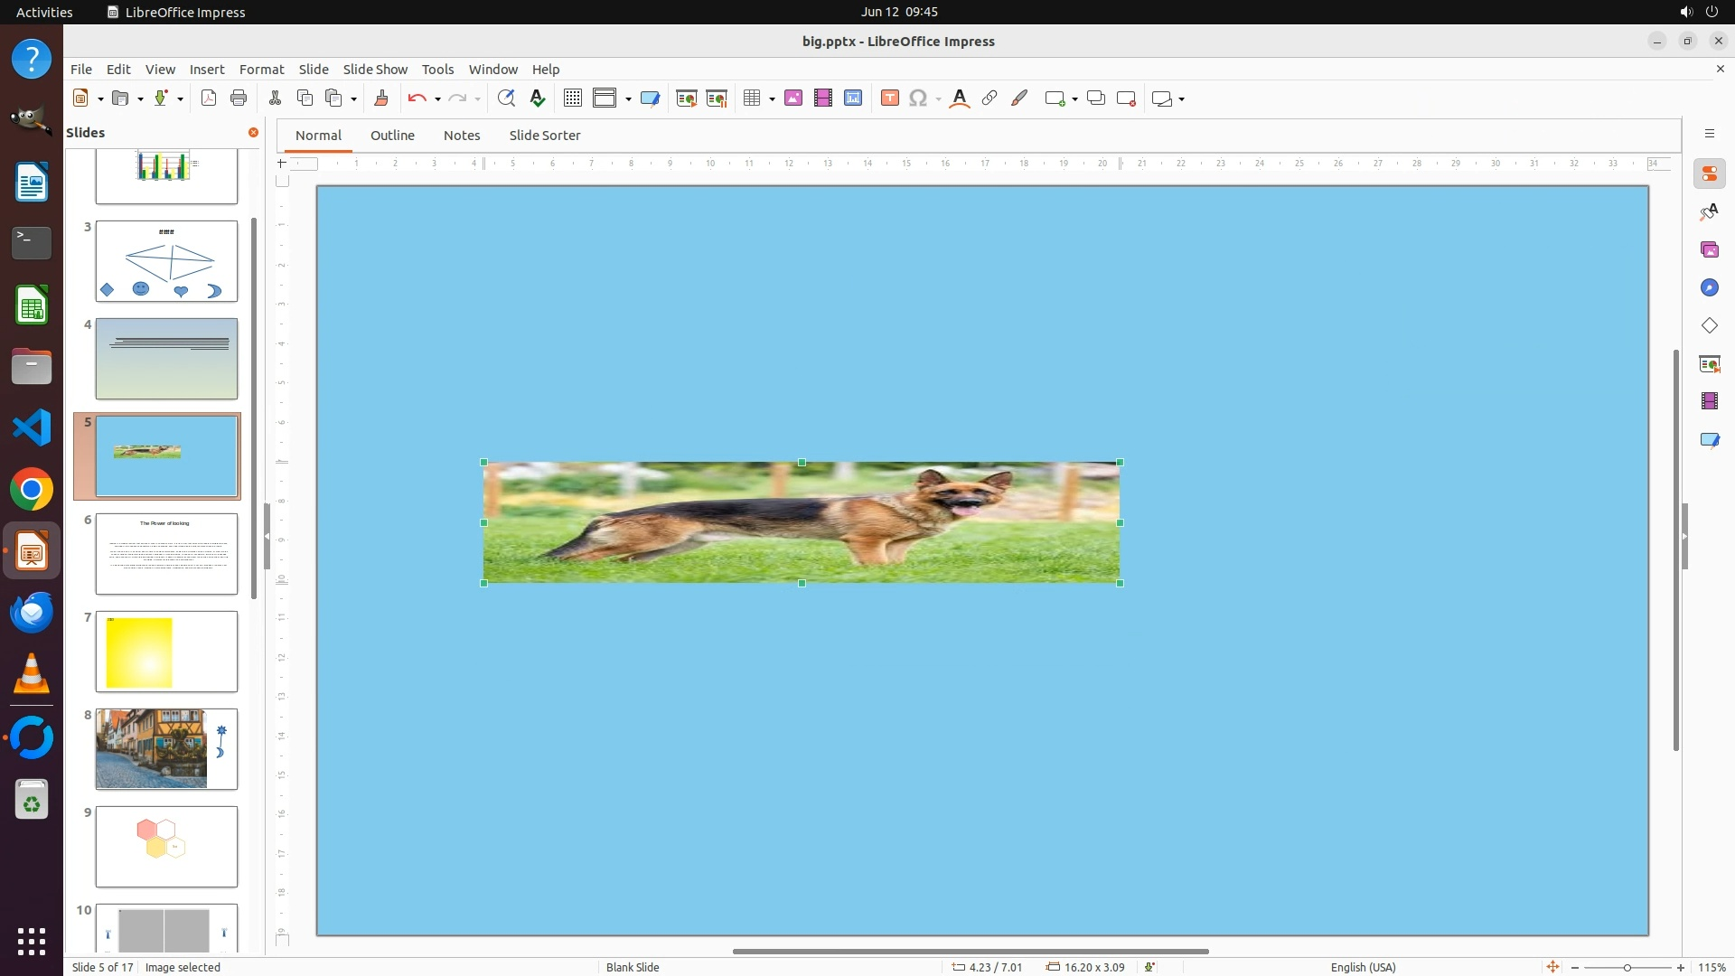Screen dimensions: 1735x976
Task: Click the Export as PDF icon
Action: [209, 99]
